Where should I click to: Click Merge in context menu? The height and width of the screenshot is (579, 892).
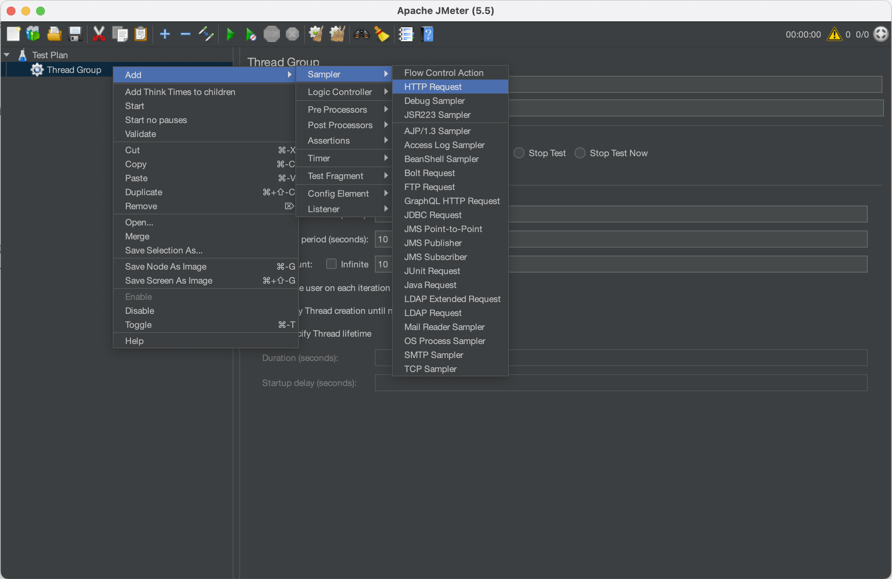coord(206,236)
